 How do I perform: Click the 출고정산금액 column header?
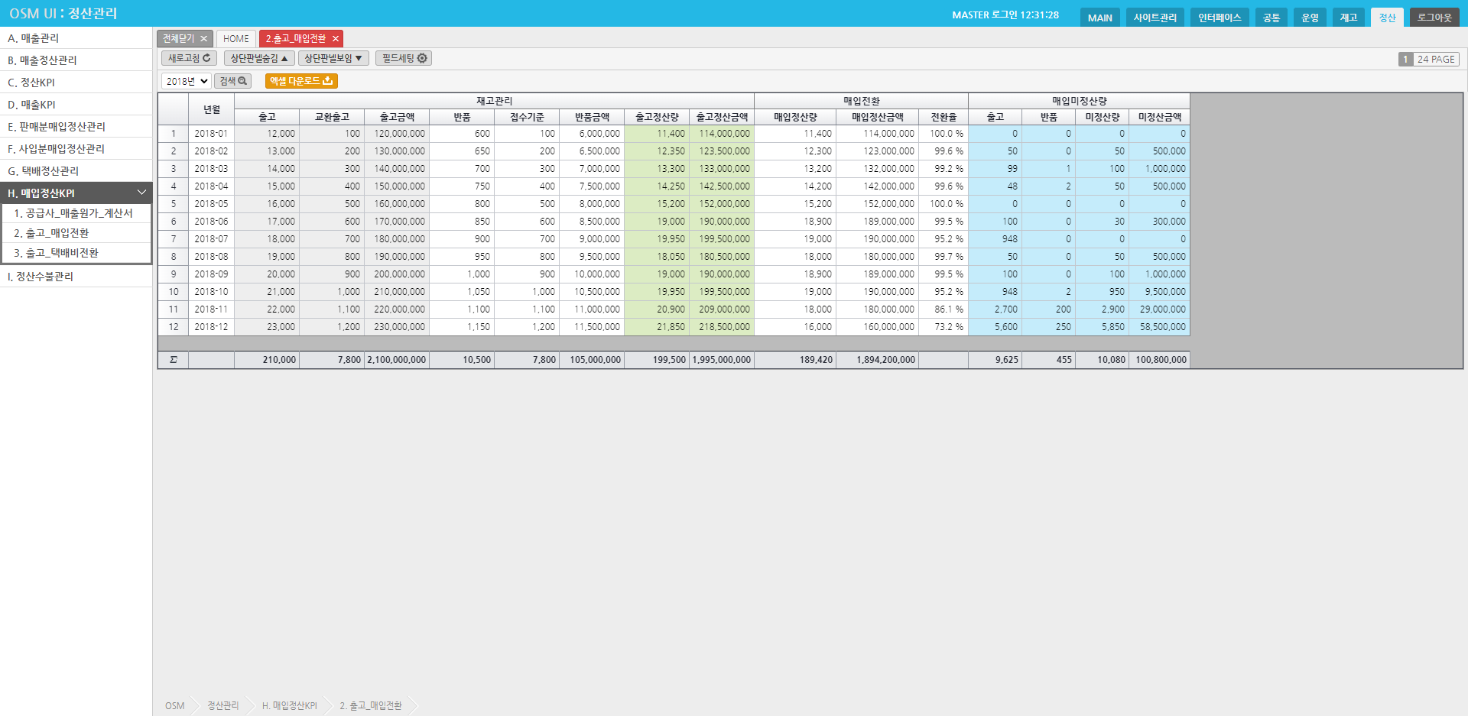tap(722, 117)
